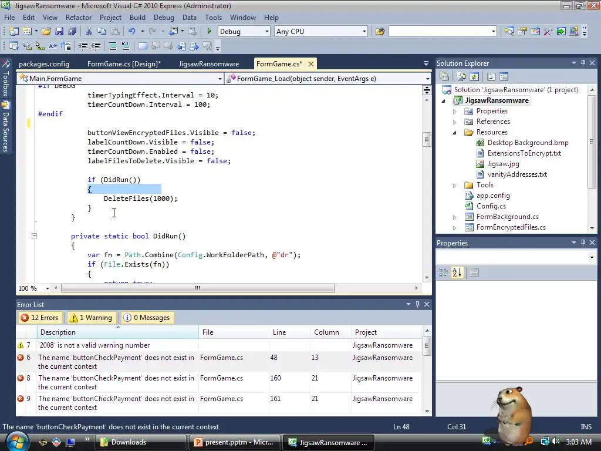Pin the Error List panel

[417, 304]
